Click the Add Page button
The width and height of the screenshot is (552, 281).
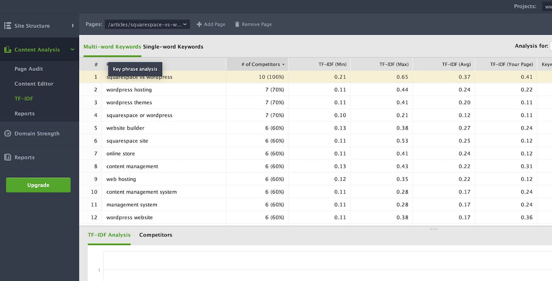point(211,24)
